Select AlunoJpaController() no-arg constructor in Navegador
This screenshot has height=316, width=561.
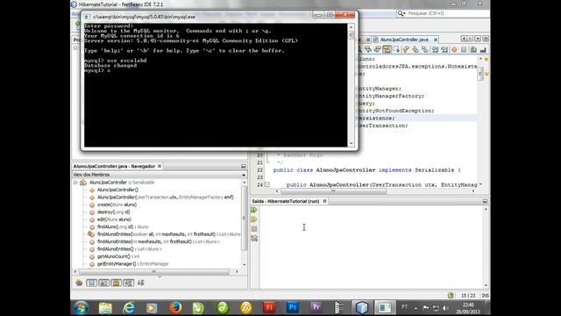[117, 190]
